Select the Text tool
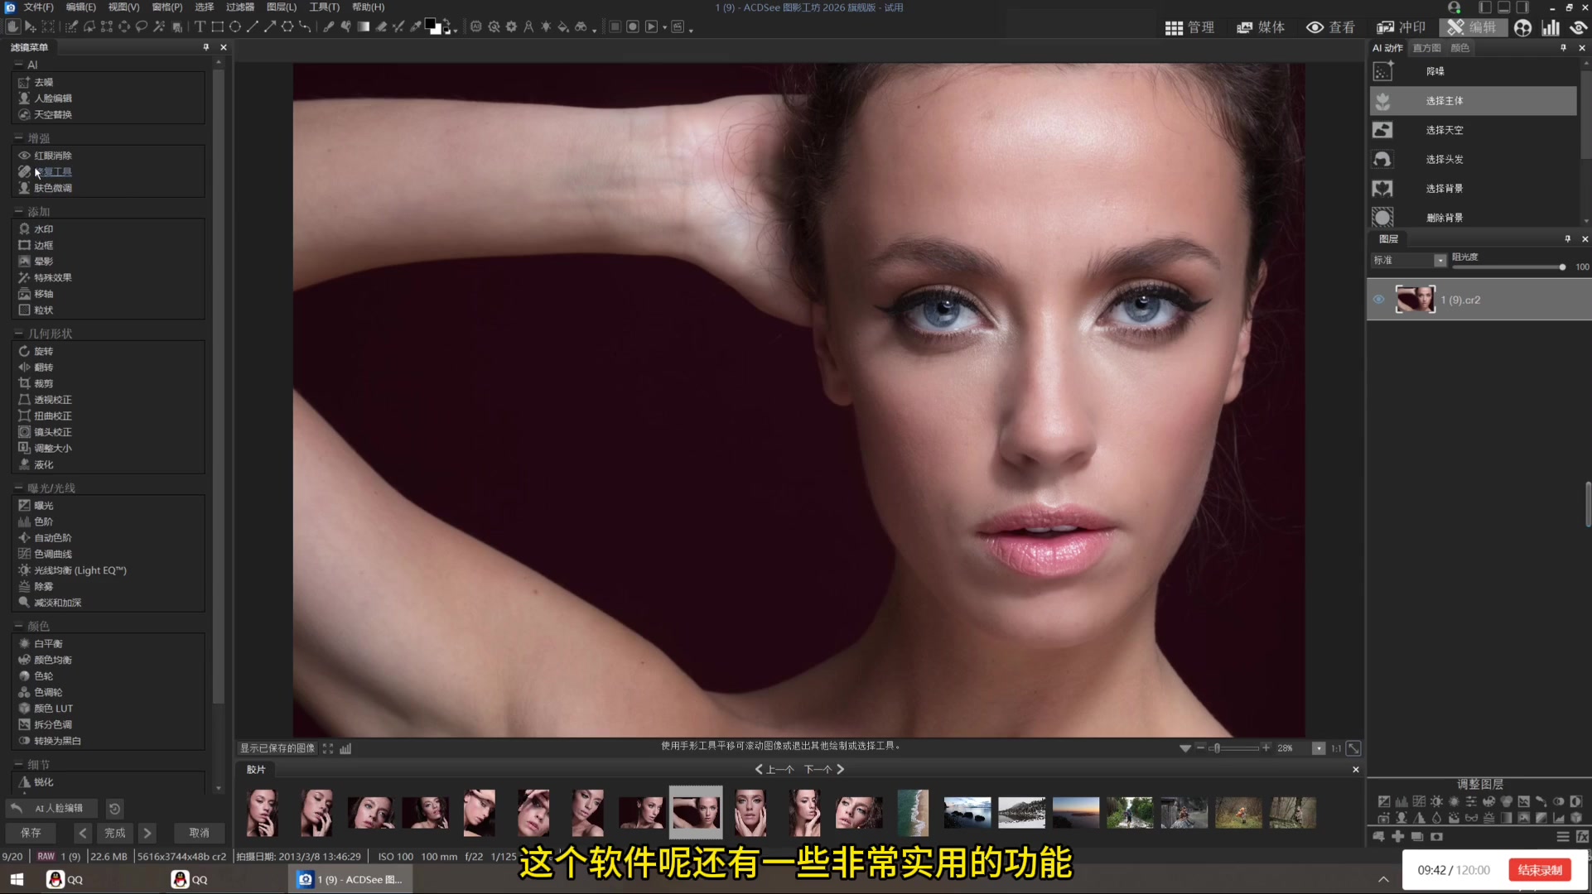 tap(200, 26)
